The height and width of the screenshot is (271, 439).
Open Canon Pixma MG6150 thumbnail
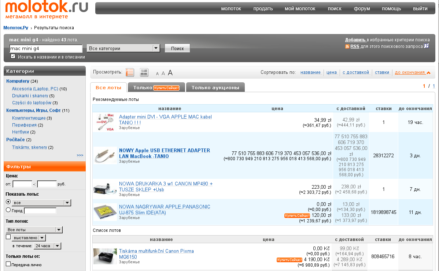click(x=105, y=256)
